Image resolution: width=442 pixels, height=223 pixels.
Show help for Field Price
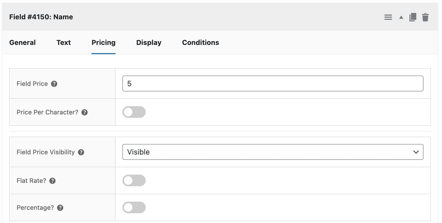tap(54, 84)
